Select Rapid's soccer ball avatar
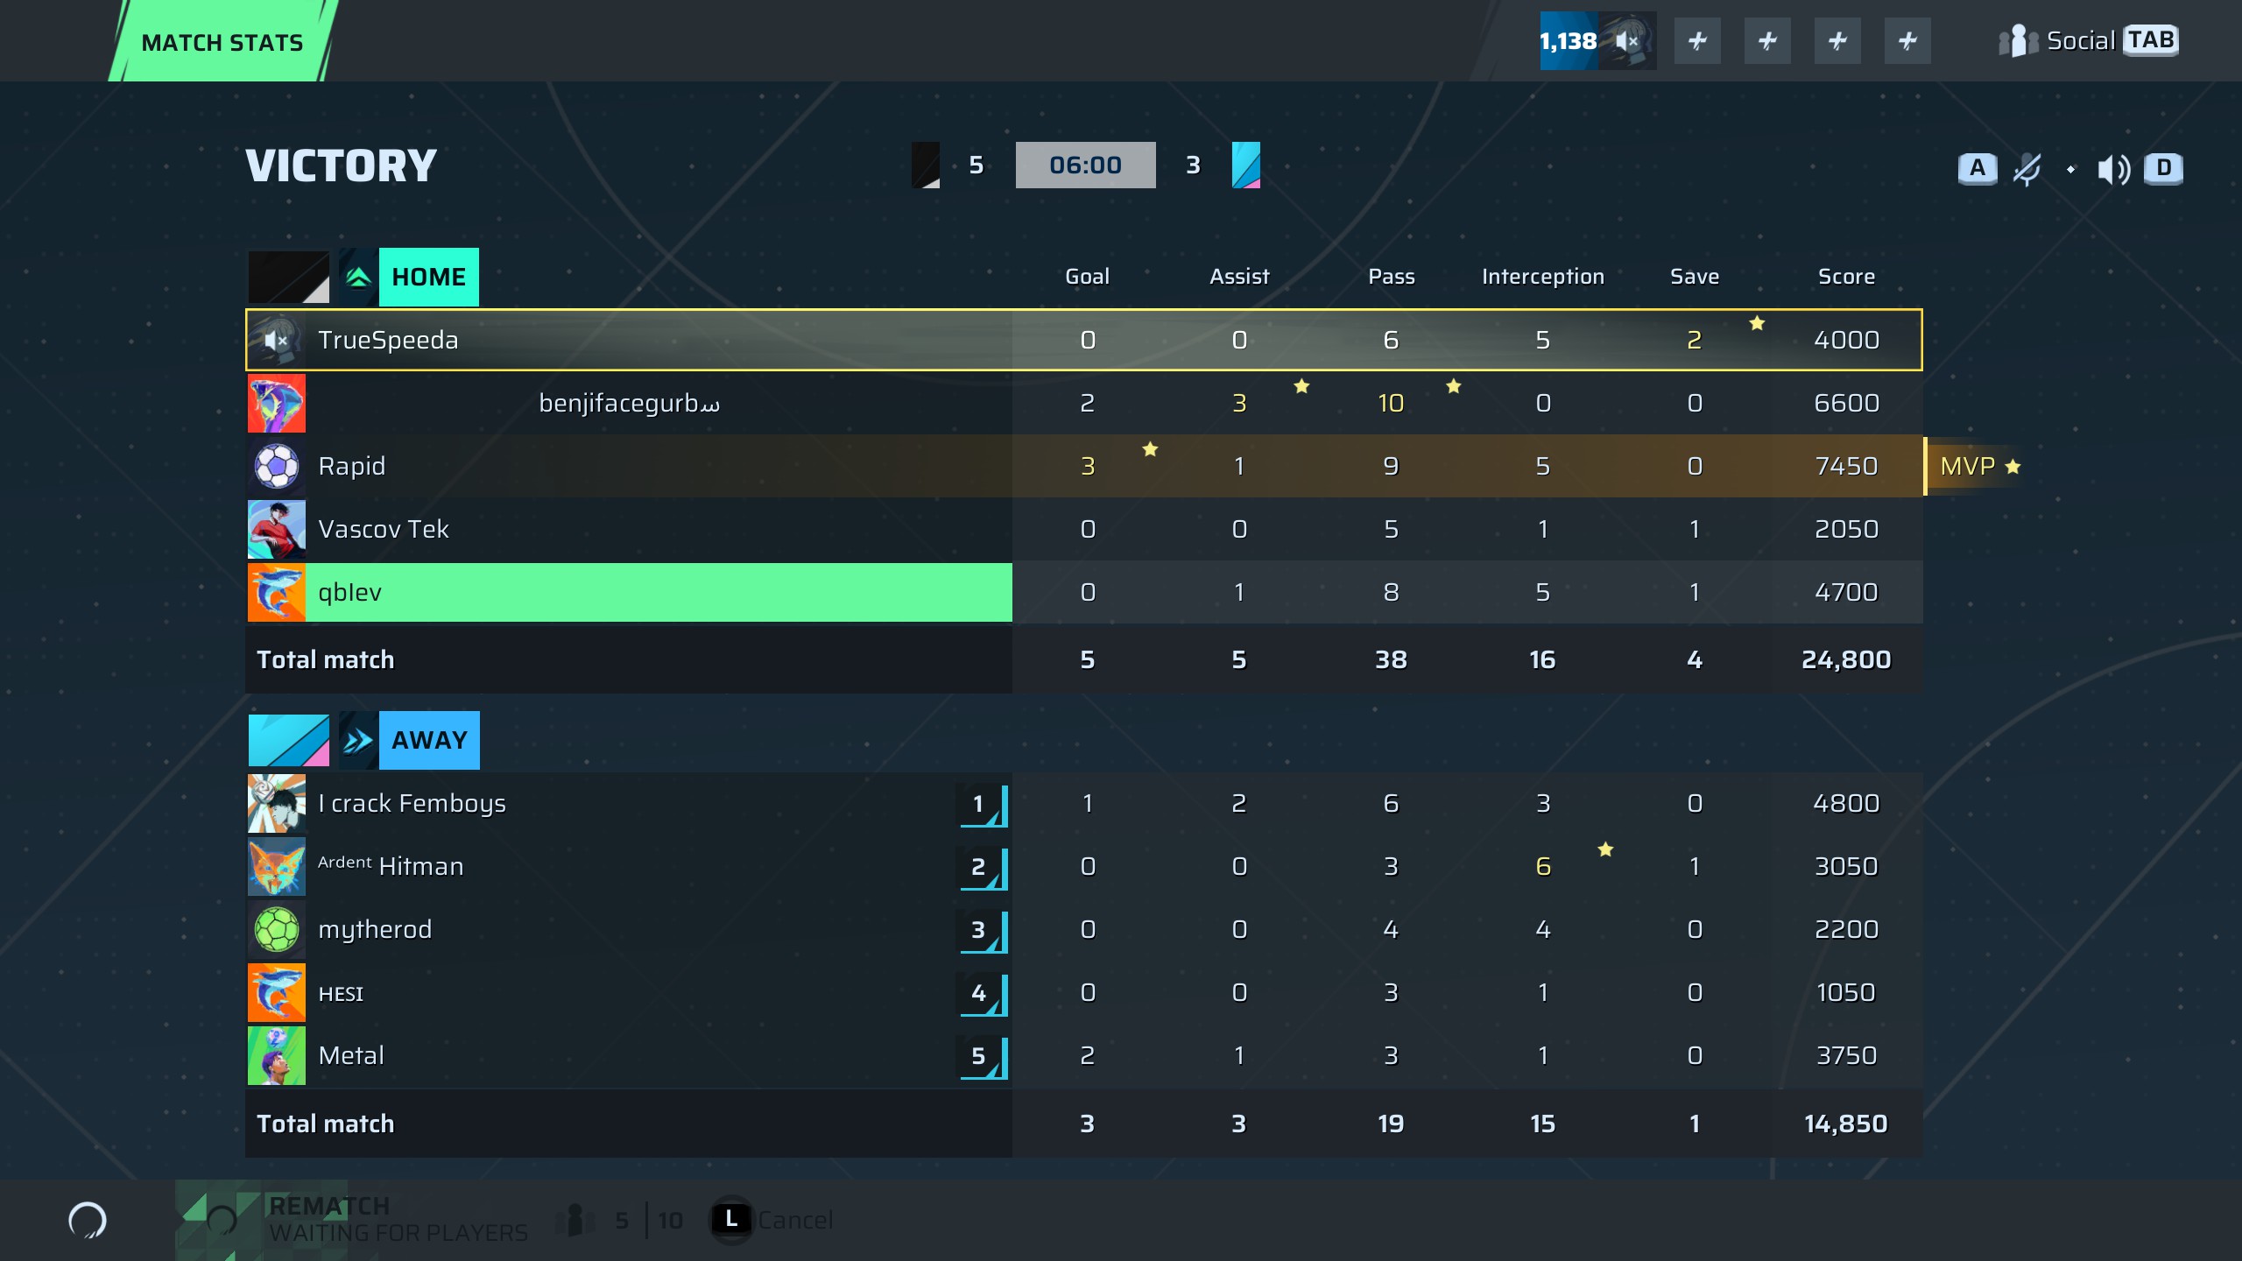 (277, 466)
